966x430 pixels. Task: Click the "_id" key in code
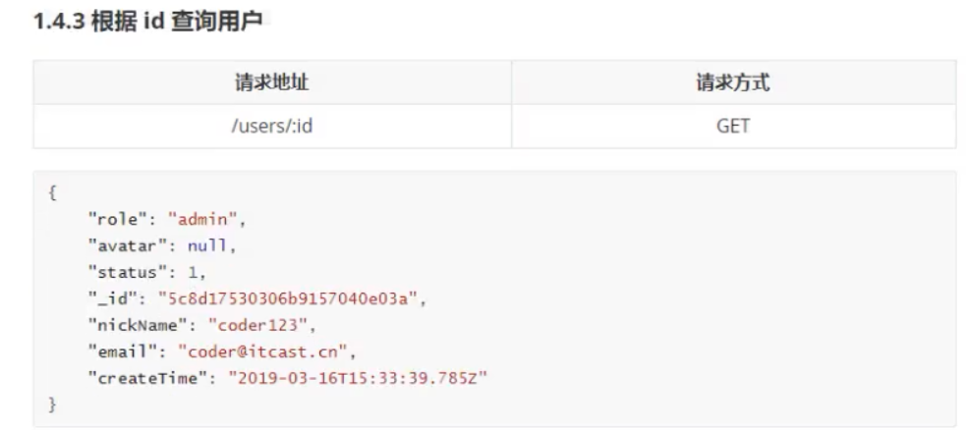110,298
